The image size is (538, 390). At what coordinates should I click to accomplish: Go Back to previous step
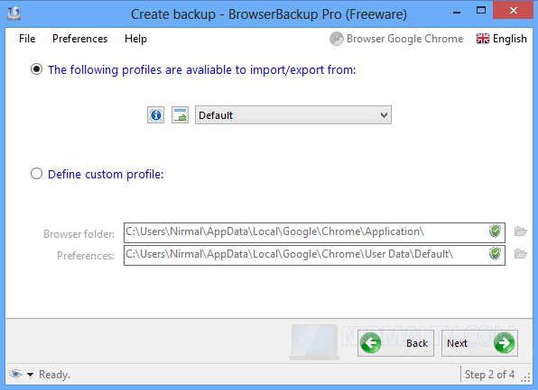pos(395,343)
